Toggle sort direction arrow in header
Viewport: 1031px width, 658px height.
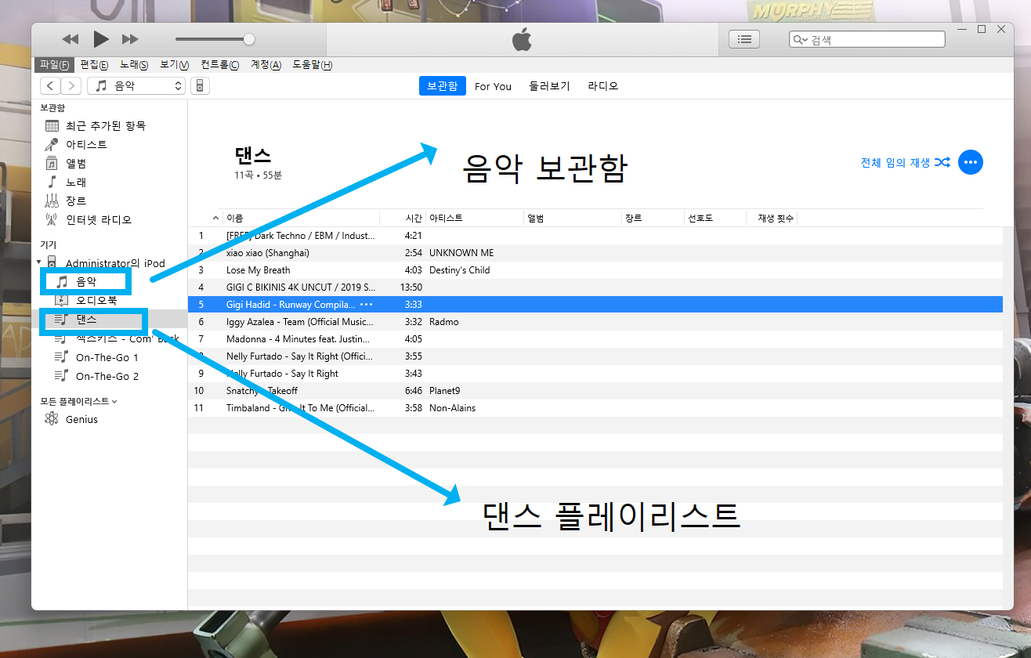click(216, 218)
